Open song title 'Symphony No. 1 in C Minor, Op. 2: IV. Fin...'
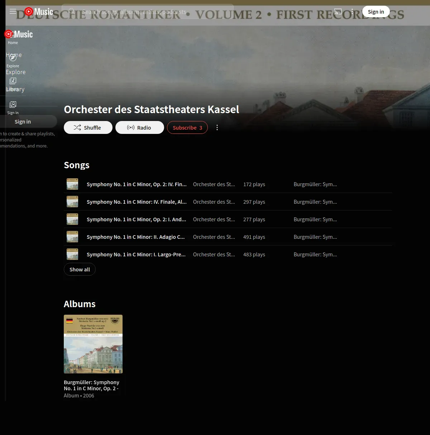Image resolution: width=430 pixels, height=435 pixels. pos(137,184)
